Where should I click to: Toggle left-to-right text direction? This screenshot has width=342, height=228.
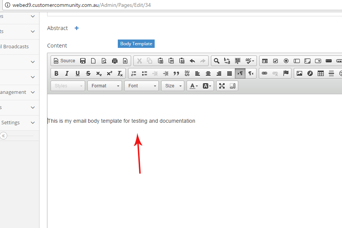pyautogui.click(x=240, y=73)
